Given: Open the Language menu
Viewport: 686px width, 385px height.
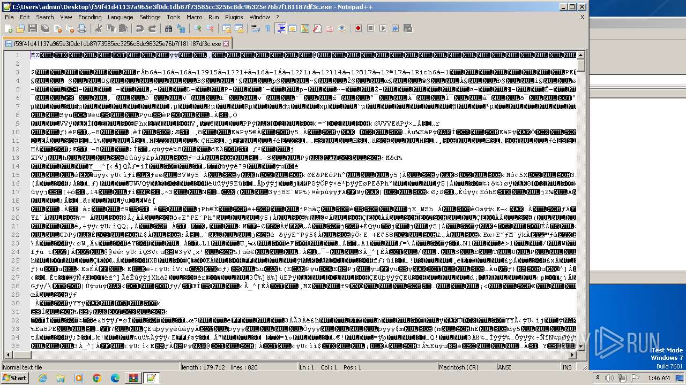Looking at the screenshot, I should click(x=120, y=17).
